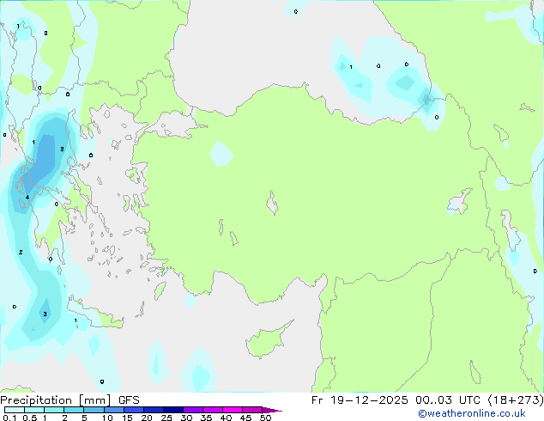This screenshot has height=421, width=544.
Task: Select the 5–10 mm legend color swatch
Action: click(x=94, y=410)
